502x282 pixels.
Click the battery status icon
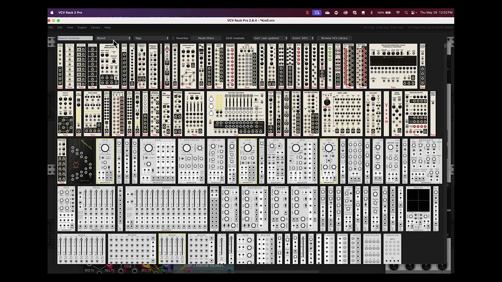387,13
